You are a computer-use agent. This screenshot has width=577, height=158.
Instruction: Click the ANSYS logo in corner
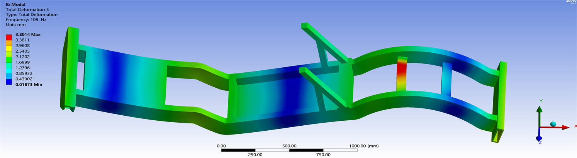click(x=570, y=2)
